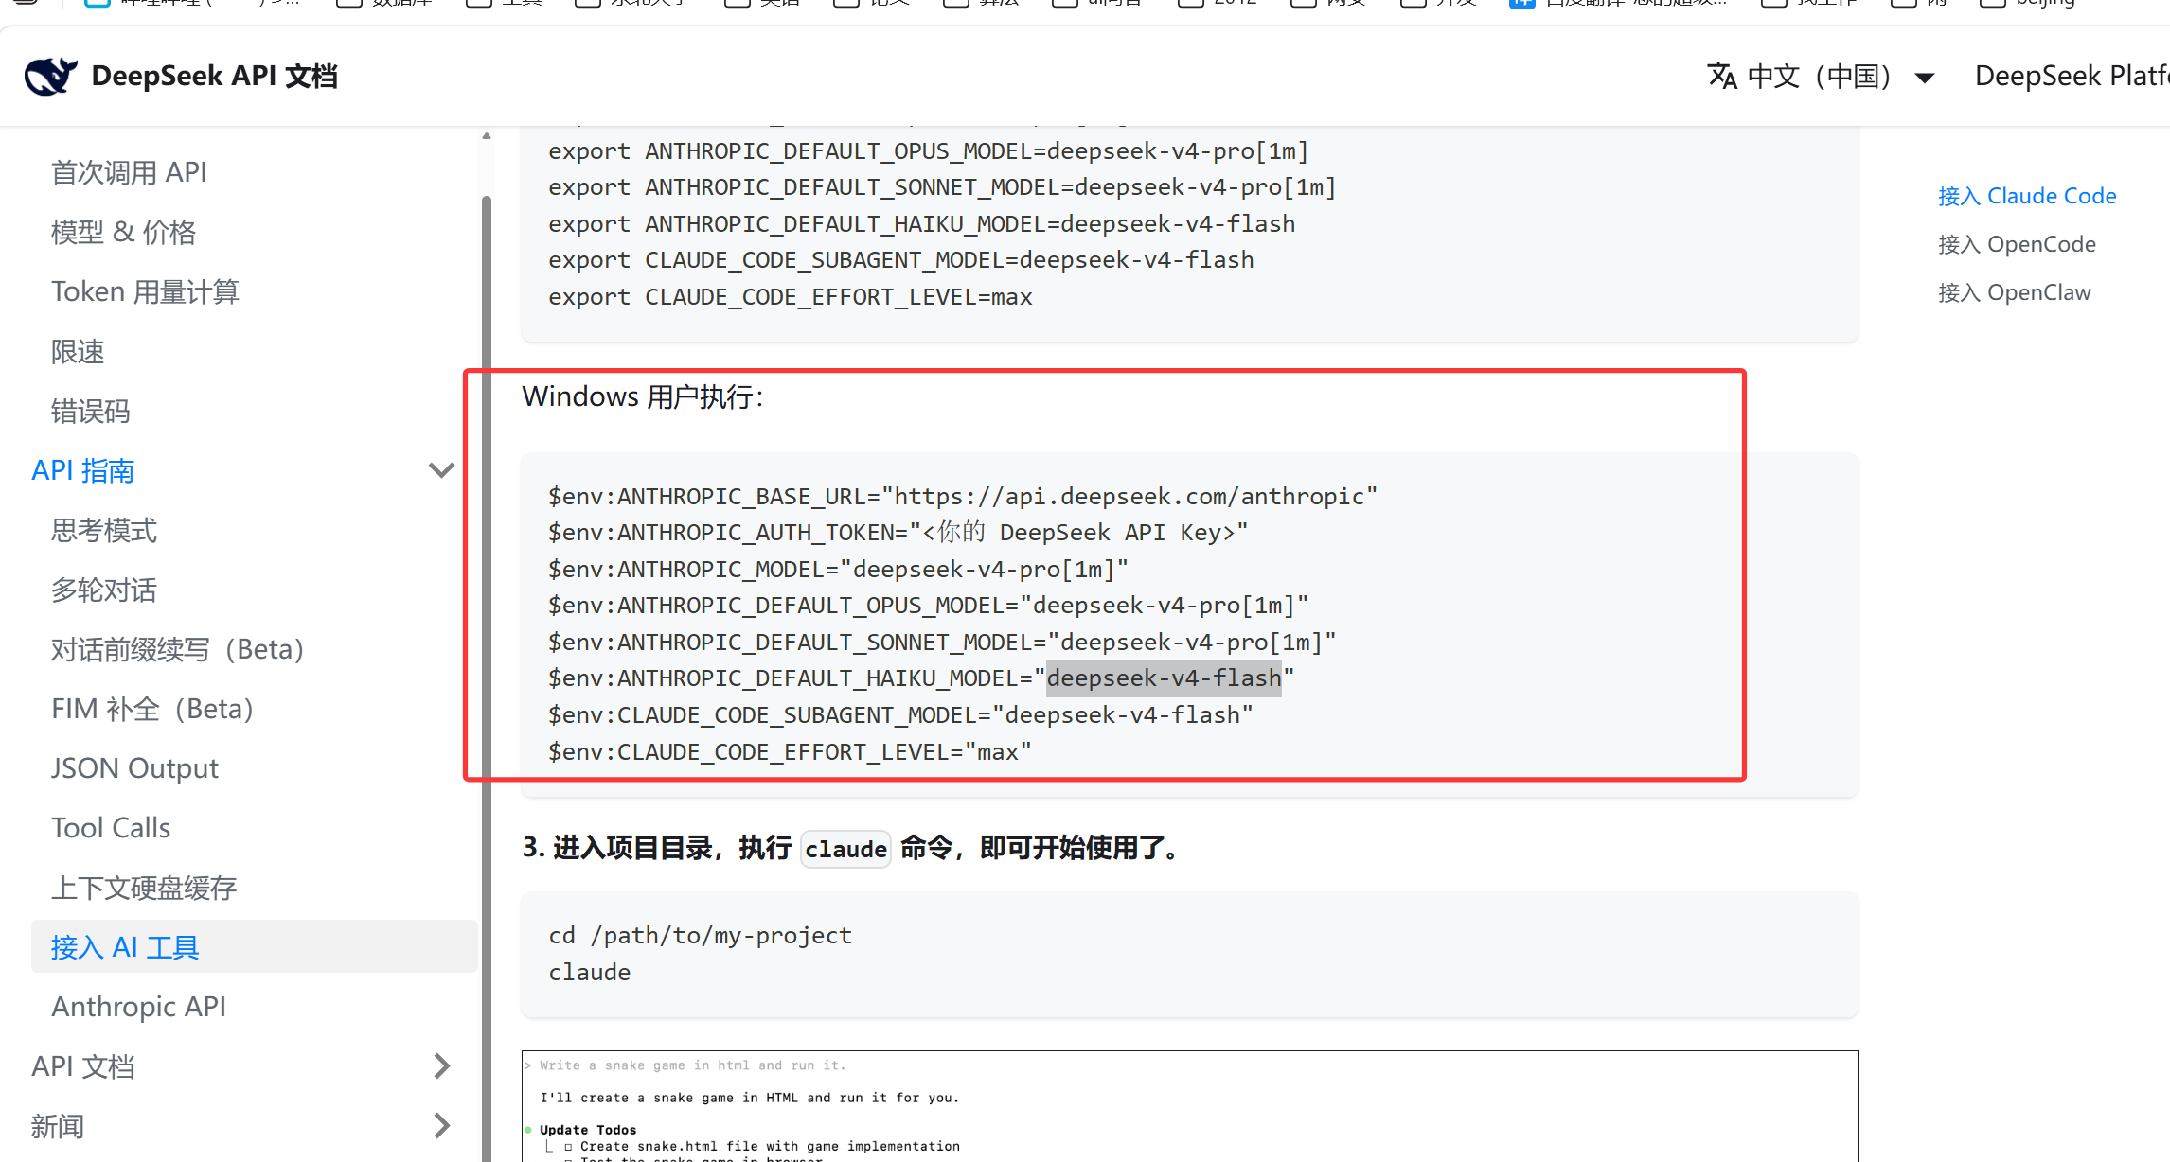Click 'export CLAUDE_CODE_EFFORT_LEVEL=max' code line
This screenshot has height=1162, width=2170.
coord(790,297)
